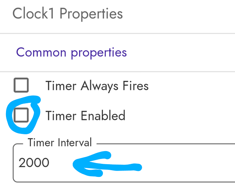235x187 pixels.
Task: Click the word Clock1 in the heading
Action: (34, 14)
